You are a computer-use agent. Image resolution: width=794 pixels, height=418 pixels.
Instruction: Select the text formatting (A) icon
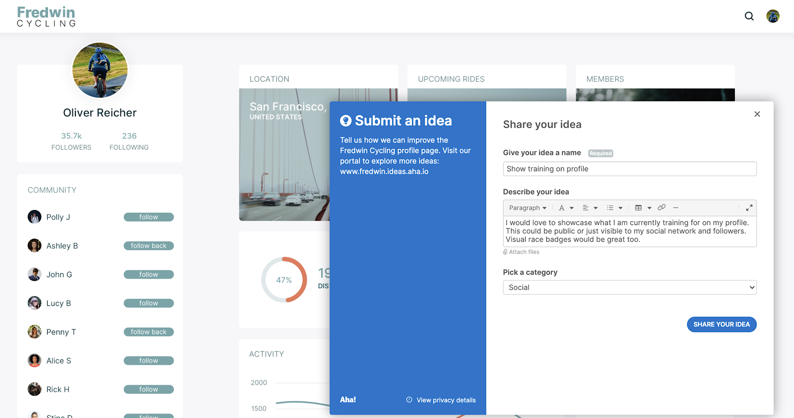[x=561, y=207]
